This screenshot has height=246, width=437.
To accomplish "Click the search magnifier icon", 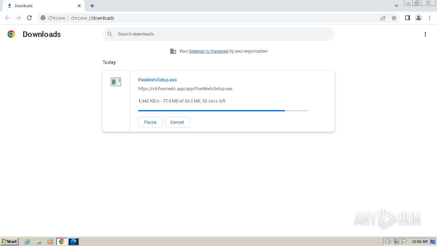I will 110,34.
